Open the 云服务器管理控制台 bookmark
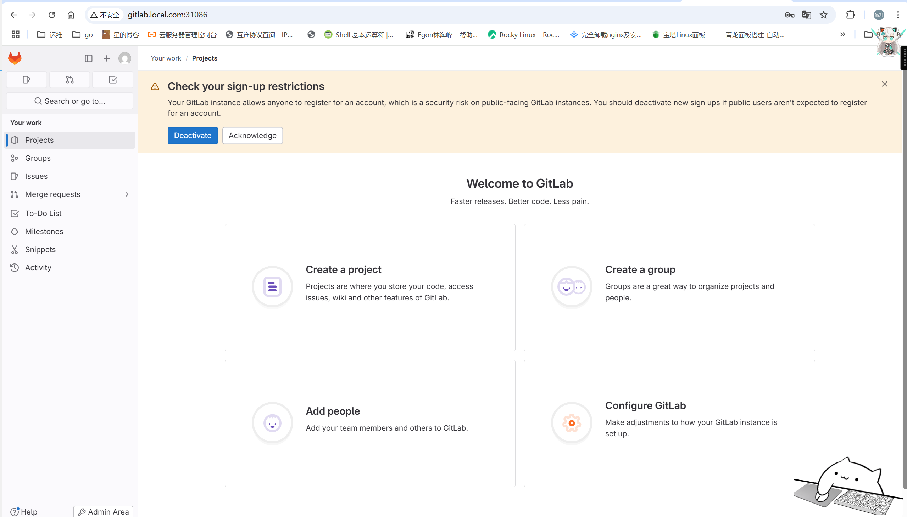This screenshot has width=907, height=517. [182, 35]
